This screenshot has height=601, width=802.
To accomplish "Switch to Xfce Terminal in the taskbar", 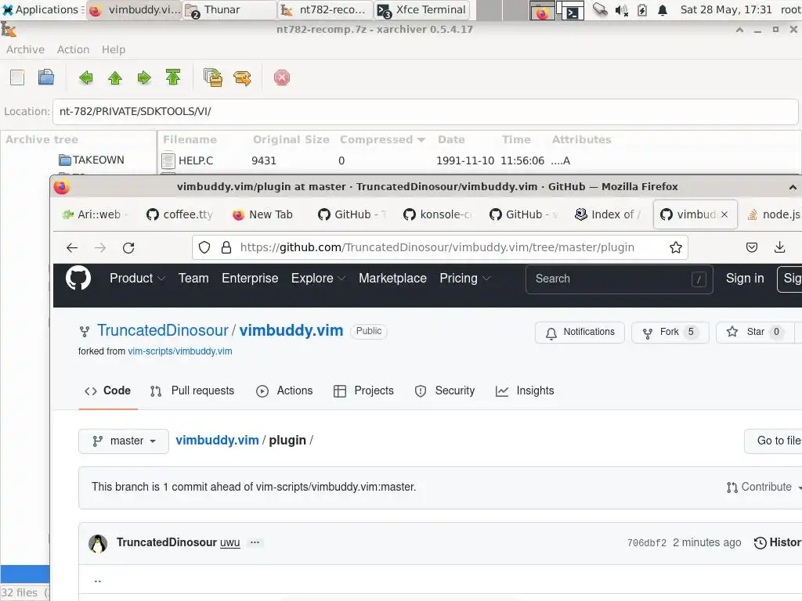I will point(422,9).
